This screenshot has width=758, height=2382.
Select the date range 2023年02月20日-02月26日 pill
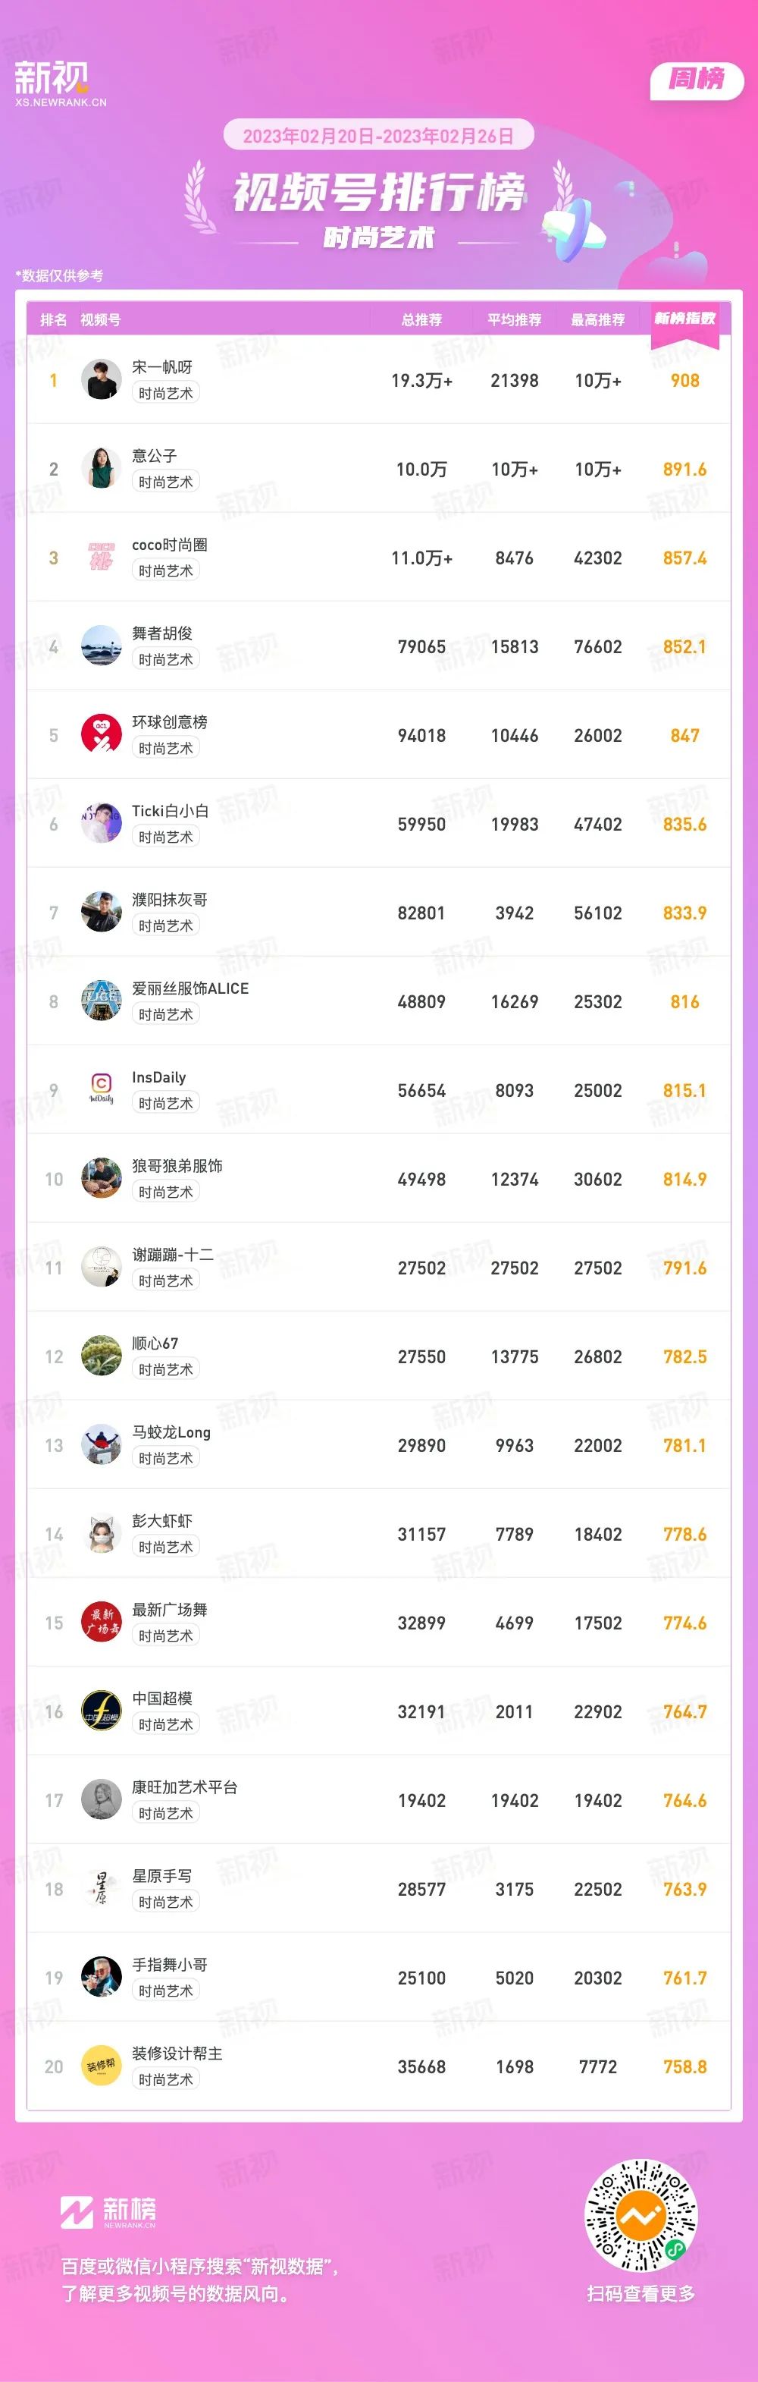(379, 136)
